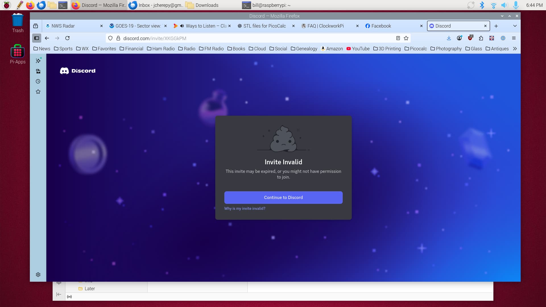Screen dimensions: 546x307
Task: Open sidebar synced tabs icon
Action: [x=38, y=71]
